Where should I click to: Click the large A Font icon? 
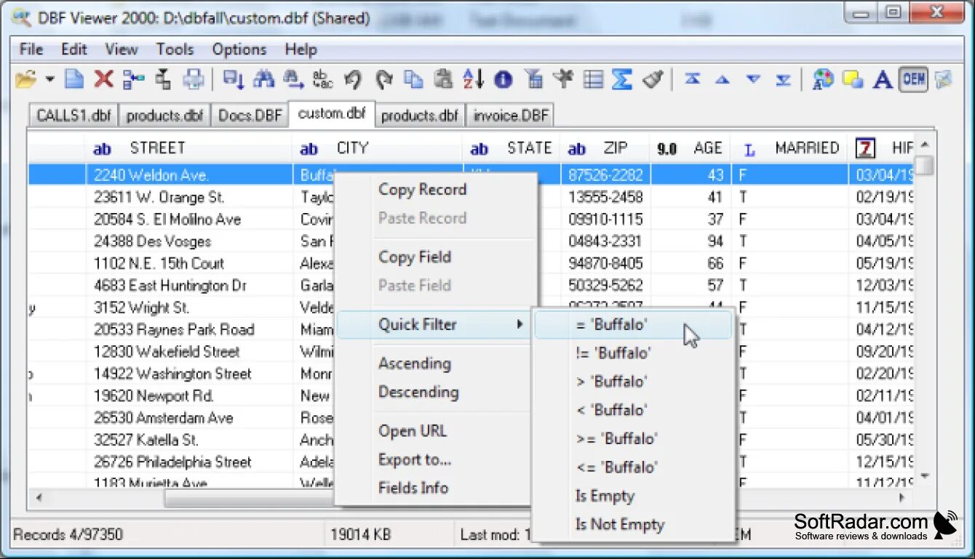[x=883, y=79]
